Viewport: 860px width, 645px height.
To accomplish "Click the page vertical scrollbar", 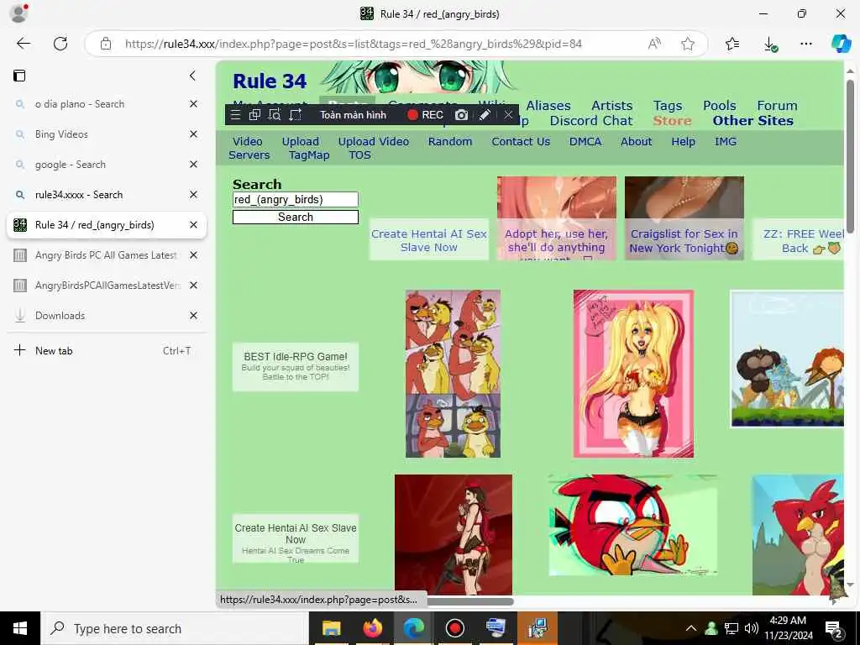I will pyautogui.click(x=850, y=155).
